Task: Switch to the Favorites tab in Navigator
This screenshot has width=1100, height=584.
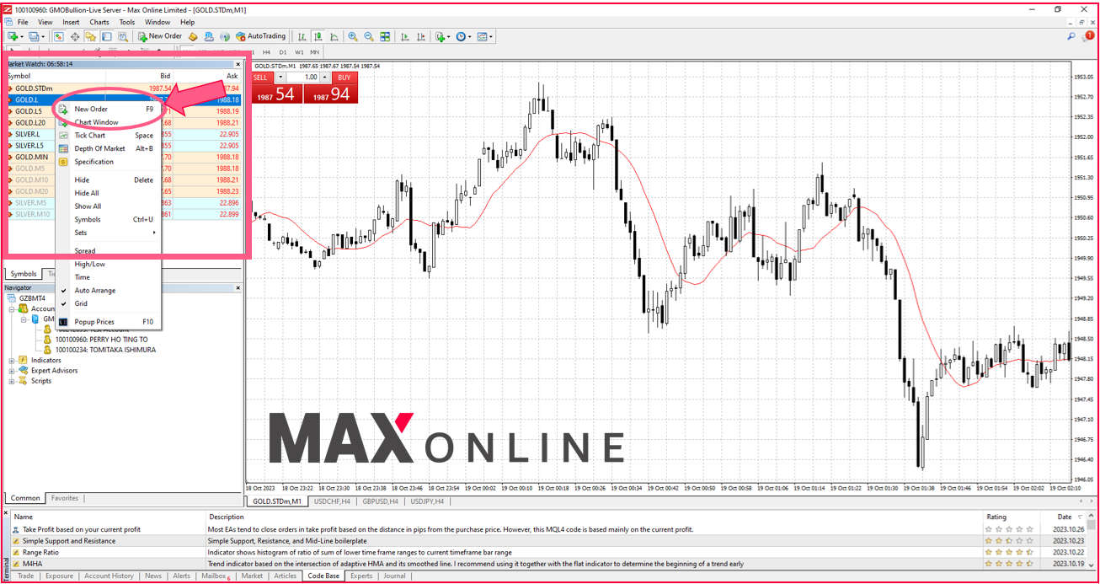Action: [x=65, y=498]
